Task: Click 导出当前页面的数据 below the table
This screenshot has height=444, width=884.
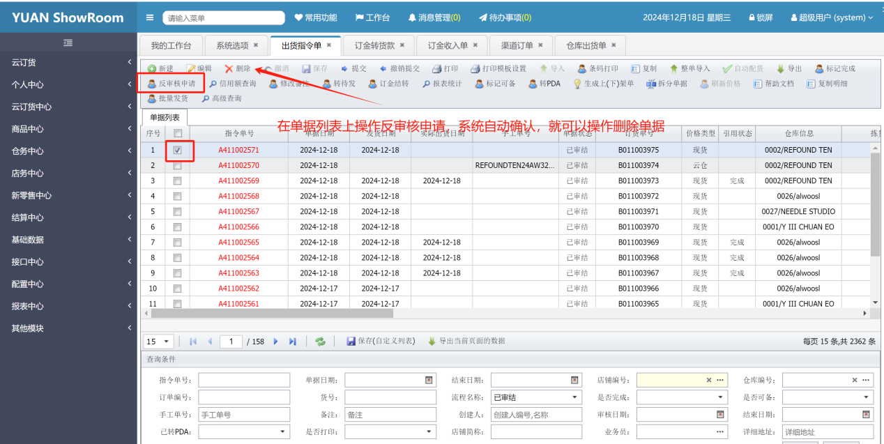Action: 466,342
